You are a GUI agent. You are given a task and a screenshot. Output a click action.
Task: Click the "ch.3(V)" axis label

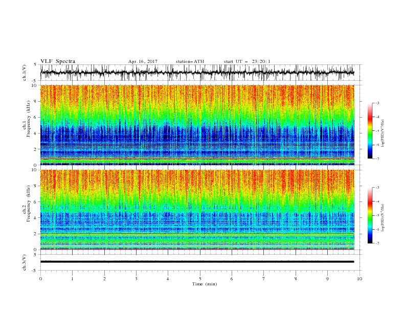(25, 262)
